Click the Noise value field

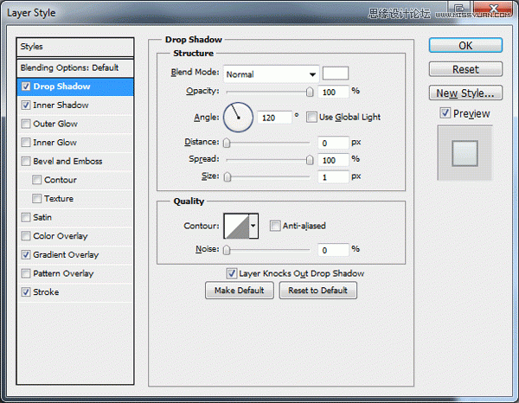pos(333,250)
